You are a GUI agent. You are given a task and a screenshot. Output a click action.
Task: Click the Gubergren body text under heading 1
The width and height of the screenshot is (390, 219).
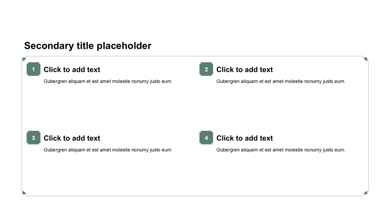coord(108,81)
